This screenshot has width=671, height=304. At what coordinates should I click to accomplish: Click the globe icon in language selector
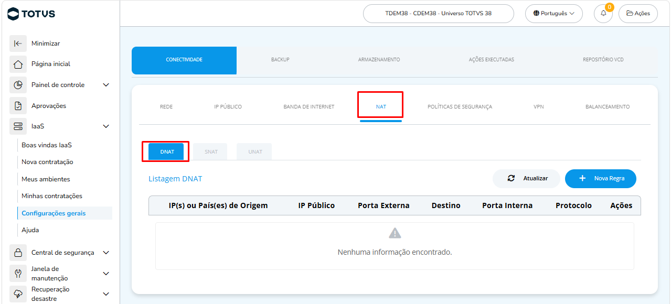(x=536, y=14)
